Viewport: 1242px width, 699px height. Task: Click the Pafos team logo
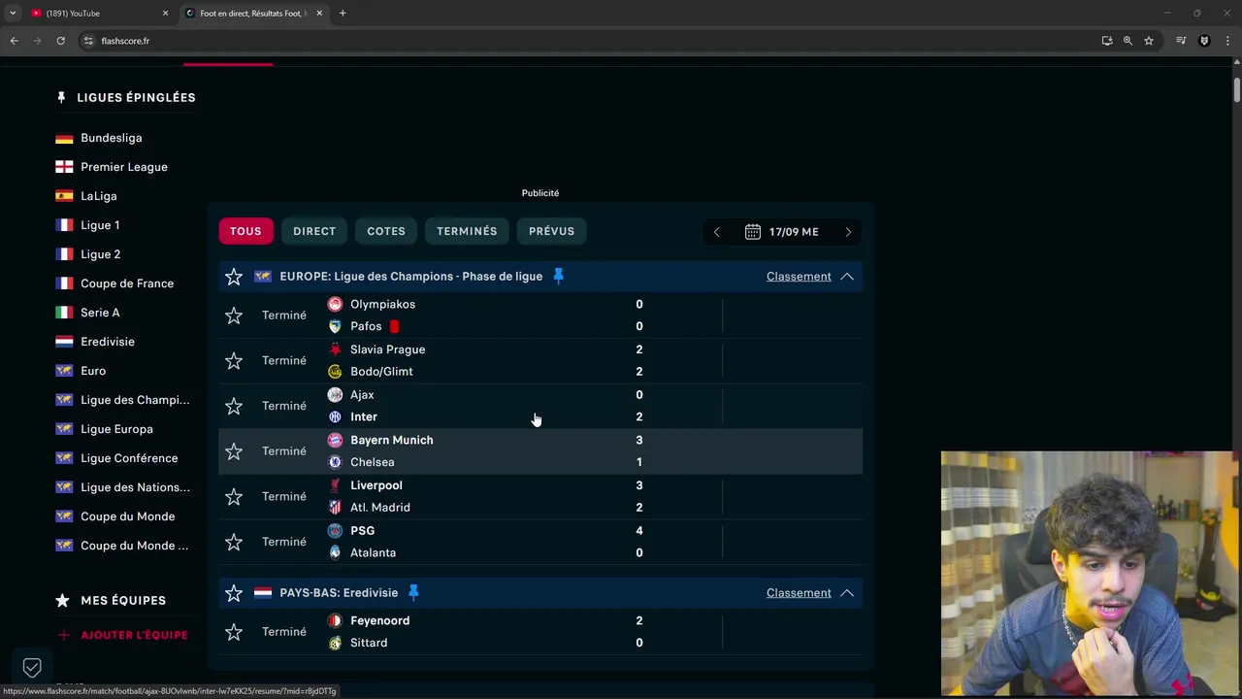pyautogui.click(x=335, y=326)
